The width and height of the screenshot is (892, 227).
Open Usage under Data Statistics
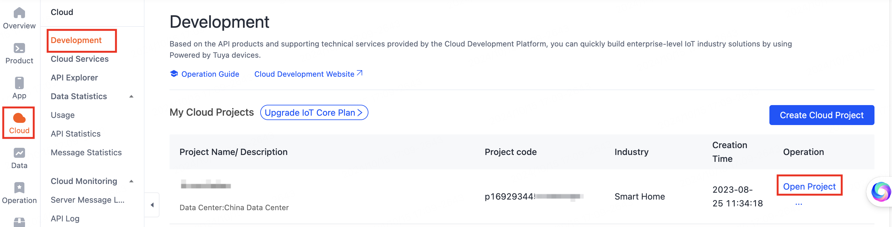(x=63, y=115)
